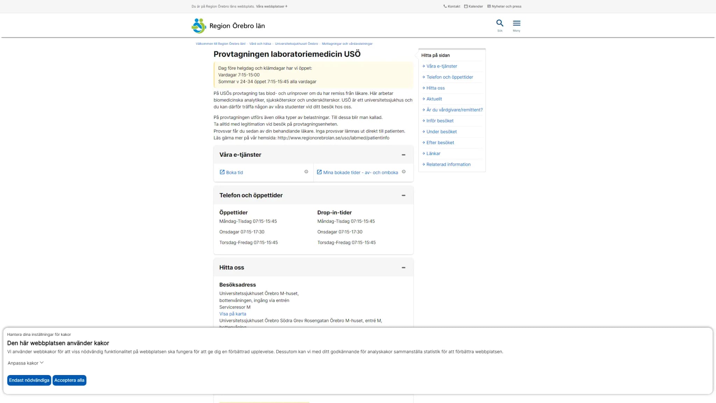Click Torsdag-Fredag 07:15-15:45 under Drop-in-tider
This screenshot has height=403, width=716.
(346, 242)
